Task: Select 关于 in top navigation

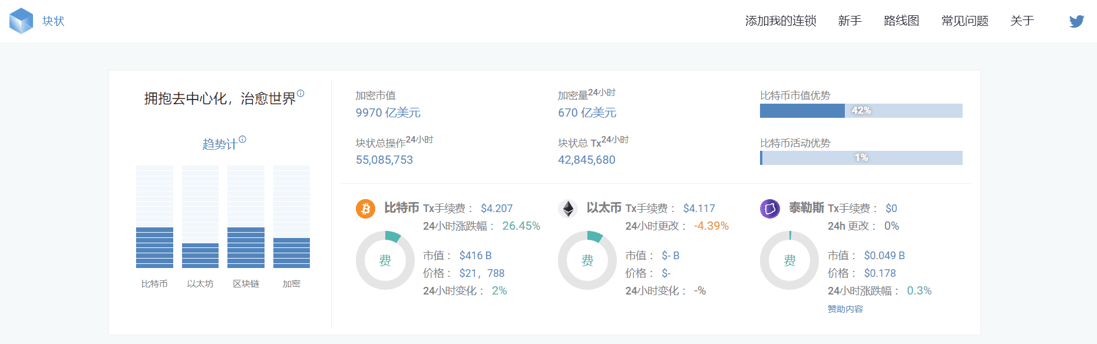Action: [1022, 21]
